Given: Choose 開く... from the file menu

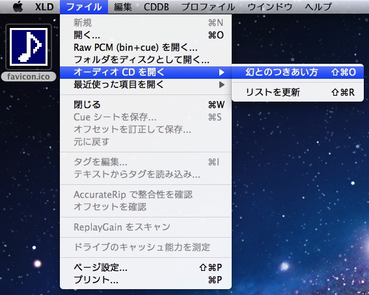Looking at the screenshot, I should pos(146,35).
